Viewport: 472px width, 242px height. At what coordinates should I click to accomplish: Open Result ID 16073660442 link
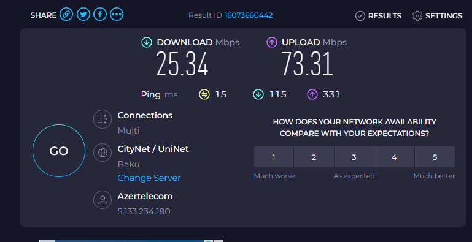tap(249, 15)
